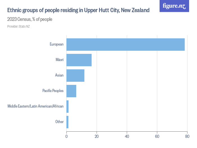Click the European axis label
Image resolution: width=197 pixels, height=148 pixels.
tap(57, 44)
